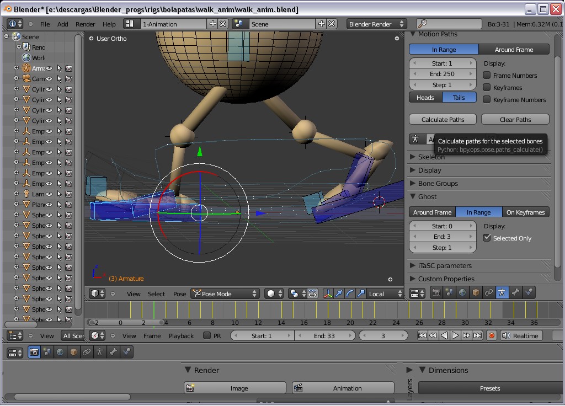Open the Playback menu in the timeline
This screenshot has width=565, height=406.
pyautogui.click(x=181, y=336)
